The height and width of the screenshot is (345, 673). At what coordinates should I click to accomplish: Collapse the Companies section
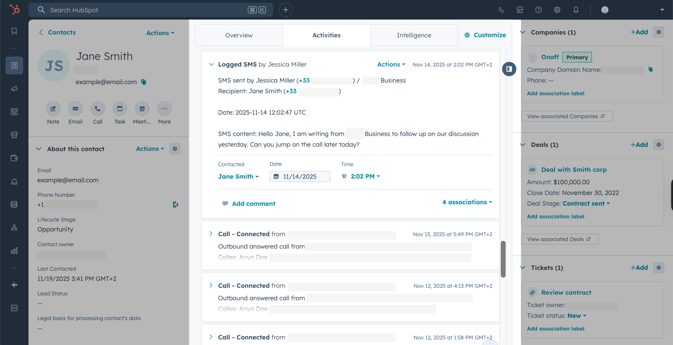(x=523, y=32)
